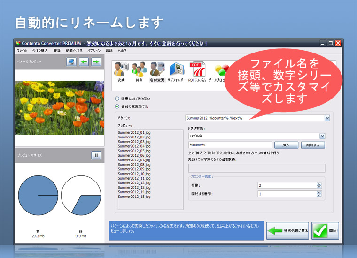Adjust the 開始する番号 start number spinner
The width and height of the screenshot is (357, 258).
pyautogui.click(x=319, y=194)
